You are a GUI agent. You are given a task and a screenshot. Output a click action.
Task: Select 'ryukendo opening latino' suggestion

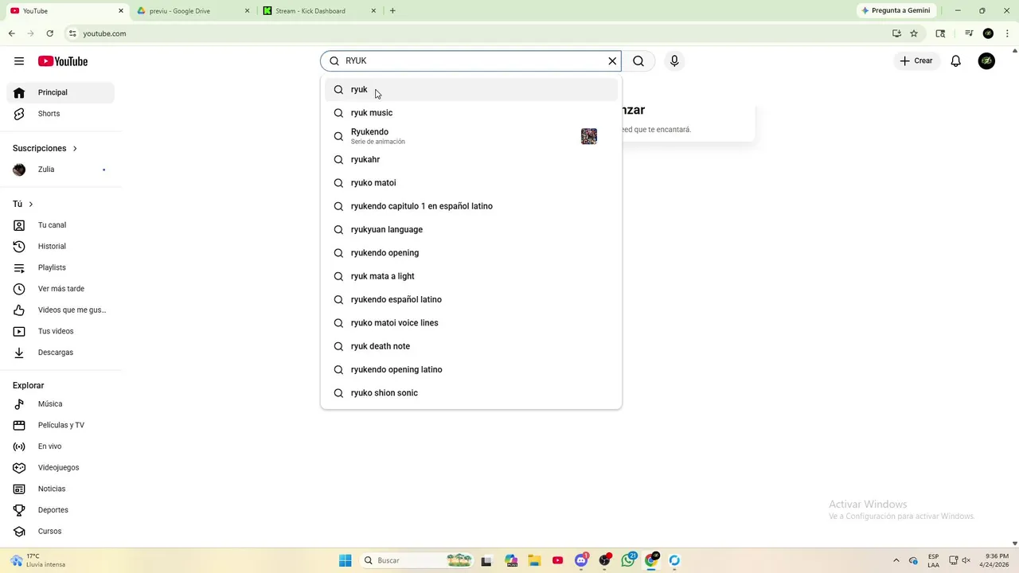471,370
